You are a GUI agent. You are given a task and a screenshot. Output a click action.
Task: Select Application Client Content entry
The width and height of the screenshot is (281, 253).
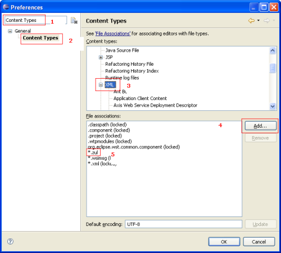(140, 98)
